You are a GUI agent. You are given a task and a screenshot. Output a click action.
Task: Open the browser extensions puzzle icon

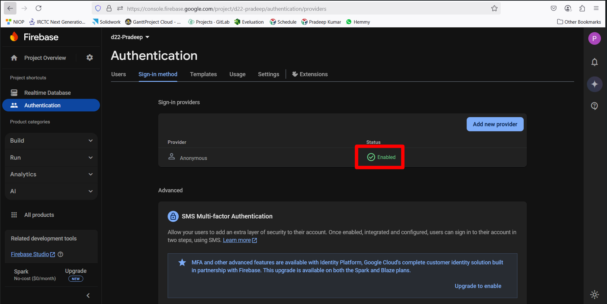coord(582,8)
